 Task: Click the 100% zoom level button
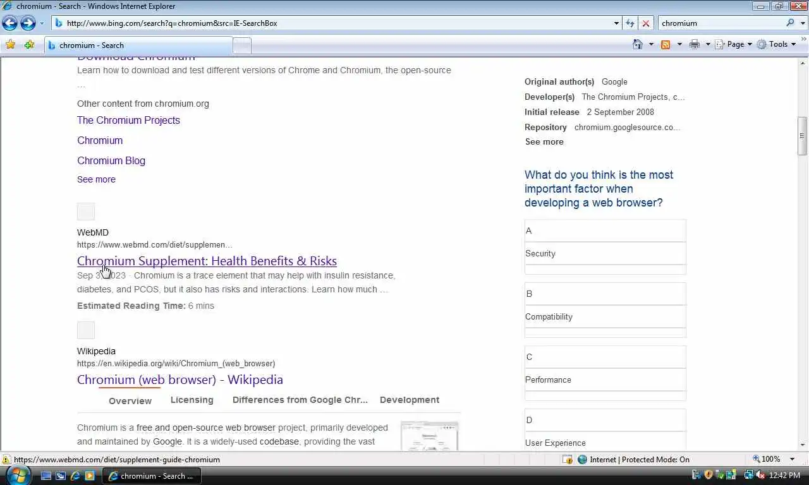(767, 459)
